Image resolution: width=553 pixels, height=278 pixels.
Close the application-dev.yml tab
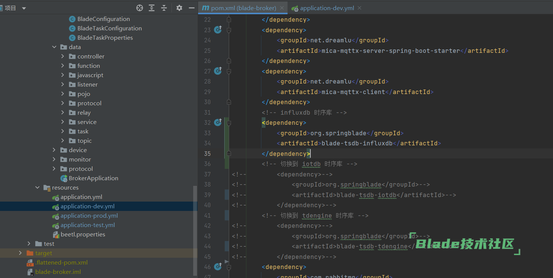359,8
